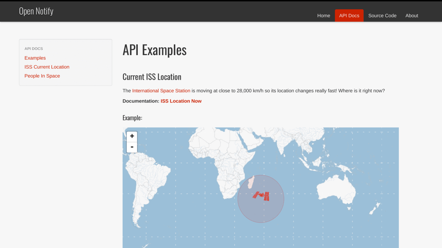Click the API DOCS sidebar label
Image resolution: width=442 pixels, height=248 pixels.
pos(34,48)
